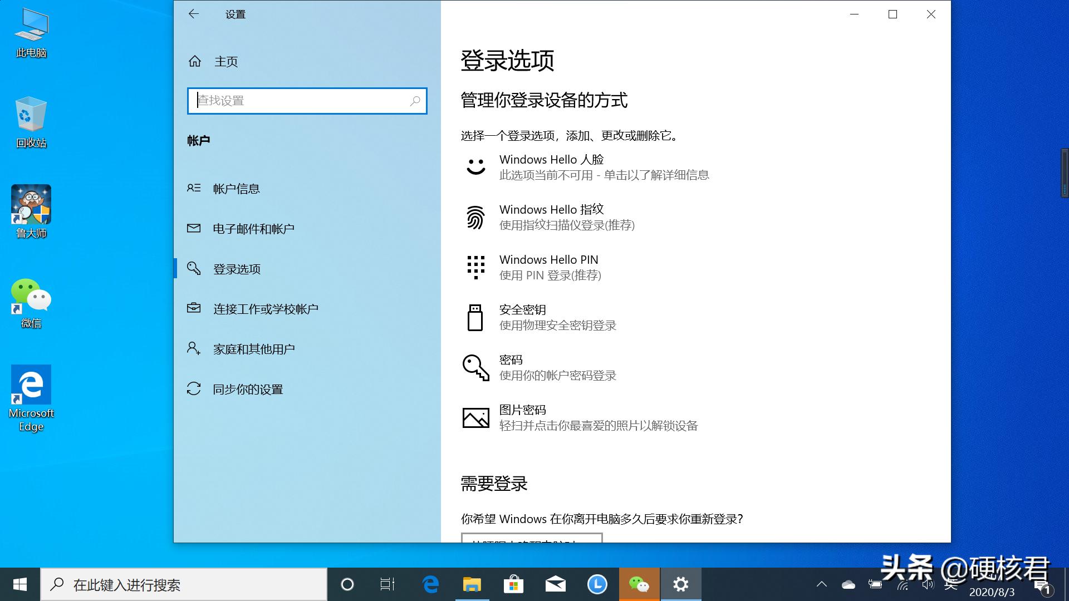
Task: Click the back arrow in Settings
Action: [x=193, y=14]
